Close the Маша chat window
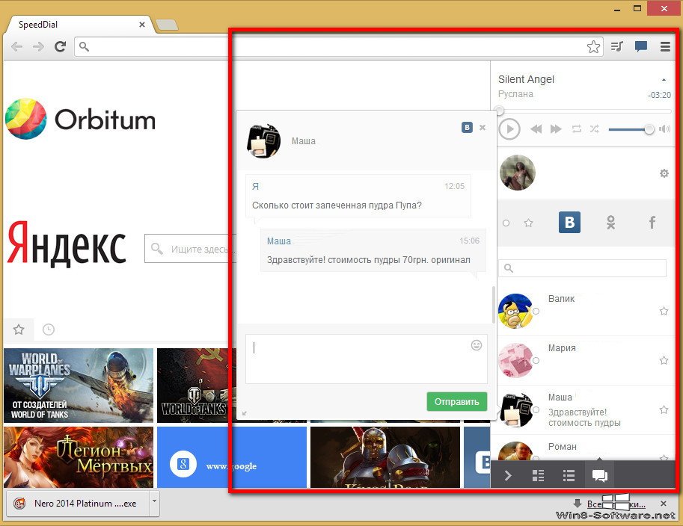This screenshot has width=683, height=526. click(x=483, y=128)
